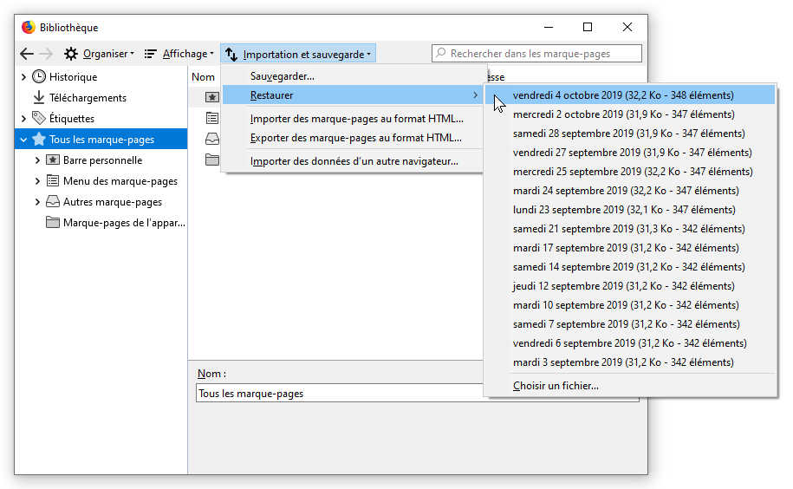The width and height of the screenshot is (793, 489).
Task: Restore backup from mardi 3 septembre 2019
Action: click(630, 362)
